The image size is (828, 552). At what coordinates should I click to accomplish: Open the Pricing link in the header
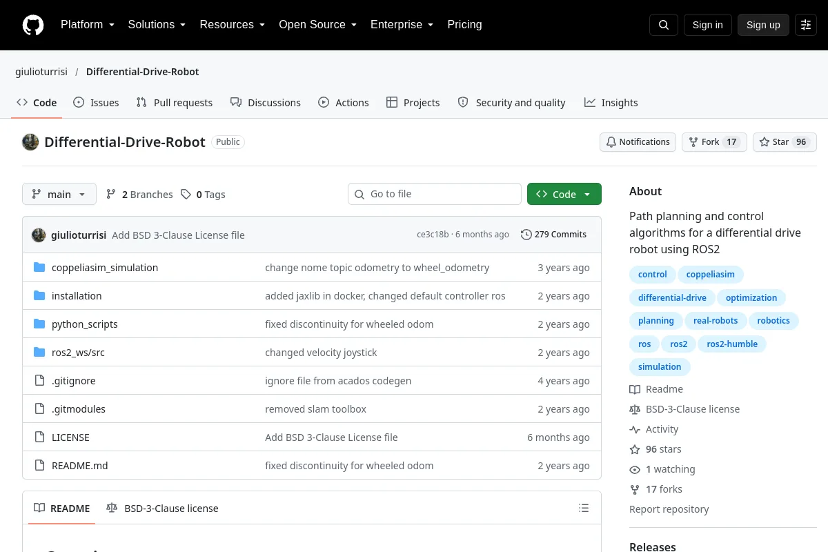[464, 25]
